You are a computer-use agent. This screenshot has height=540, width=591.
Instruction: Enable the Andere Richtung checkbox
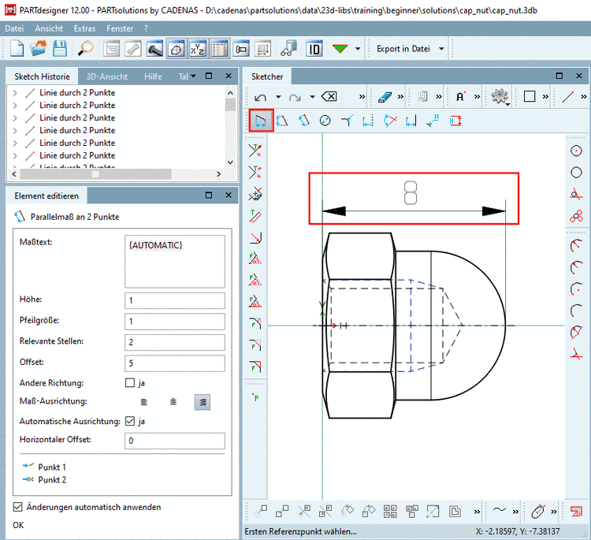(x=130, y=383)
